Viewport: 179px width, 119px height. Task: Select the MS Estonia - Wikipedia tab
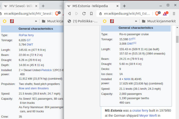(93, 6)
